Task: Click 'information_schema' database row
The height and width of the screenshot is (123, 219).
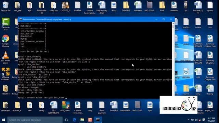Action: (32, 31)
